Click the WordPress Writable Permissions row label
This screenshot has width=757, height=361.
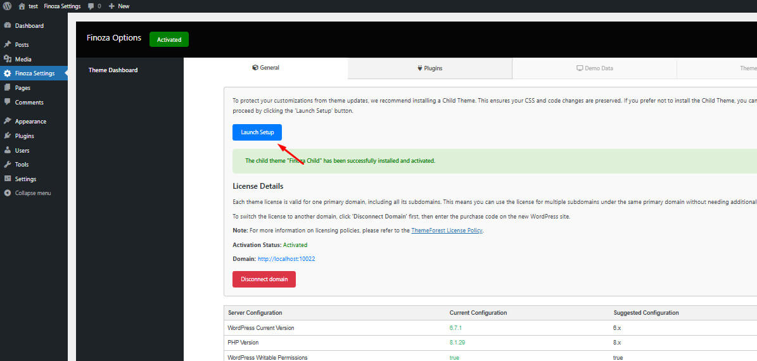pos(267,358)
